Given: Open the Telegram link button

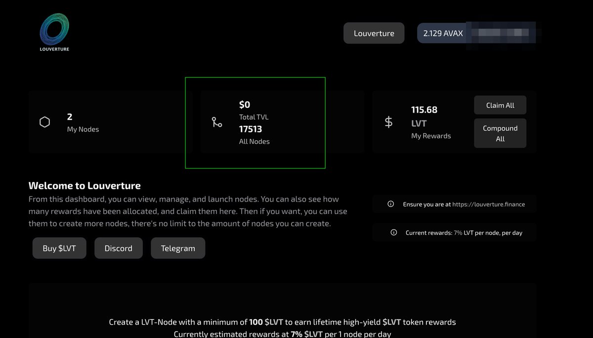Looking at the screenshot, I should 178,248.
